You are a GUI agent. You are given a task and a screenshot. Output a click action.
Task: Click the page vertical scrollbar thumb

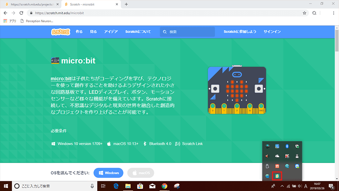337,41
